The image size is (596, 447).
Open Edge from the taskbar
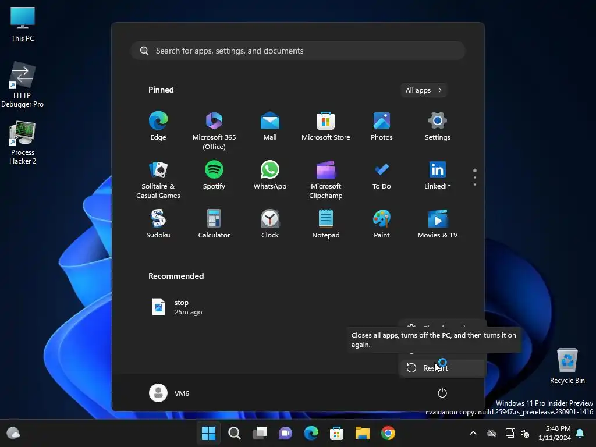coord(311,433)
